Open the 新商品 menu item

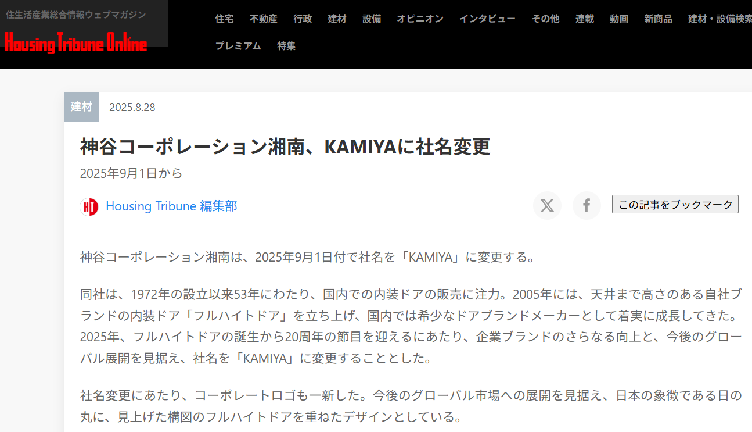click(x=658, y=19)
